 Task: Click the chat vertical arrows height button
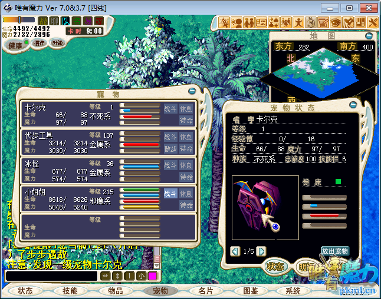pos(117,276)
